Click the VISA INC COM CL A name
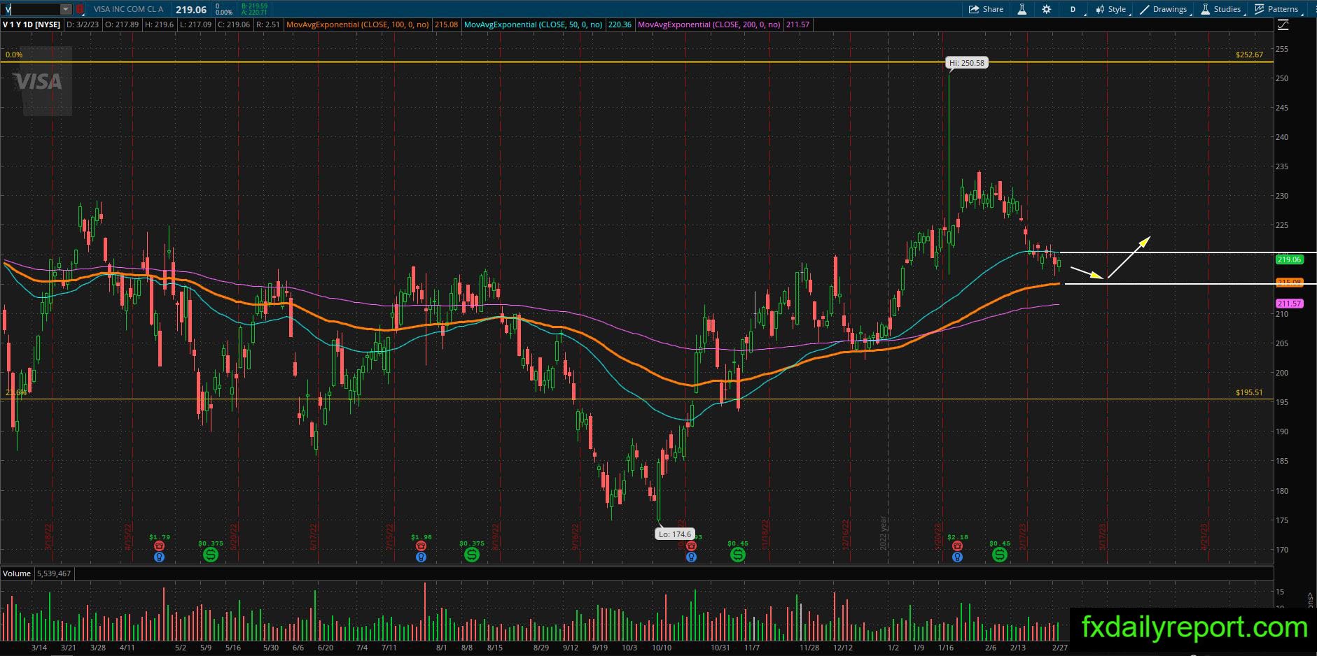The height and width of the screenshot is (656, 1317). pos(128,9)
